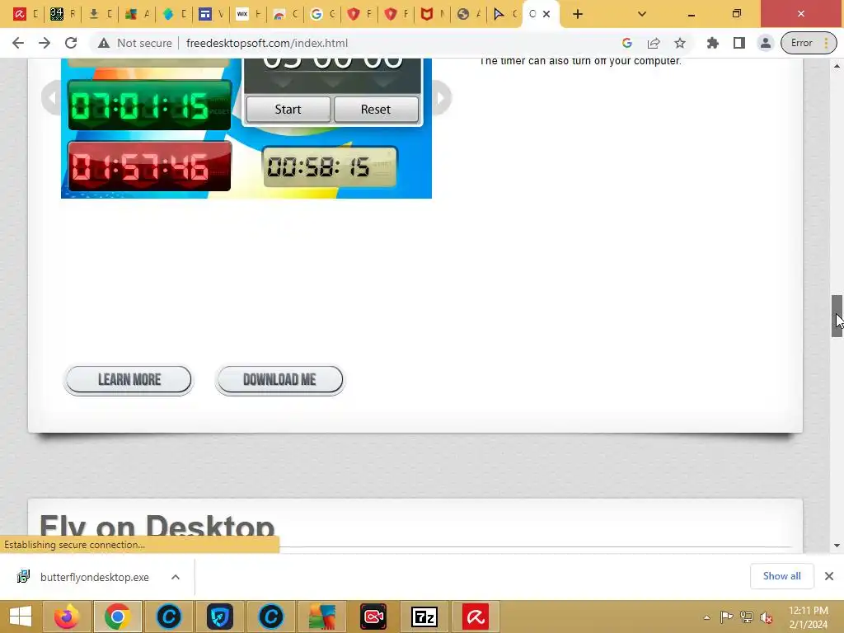Click the Google icon in address bar

pos(627,43)
